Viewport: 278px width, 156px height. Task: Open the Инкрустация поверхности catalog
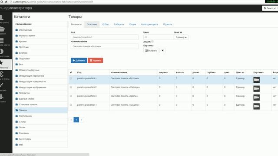click(41, 81)
